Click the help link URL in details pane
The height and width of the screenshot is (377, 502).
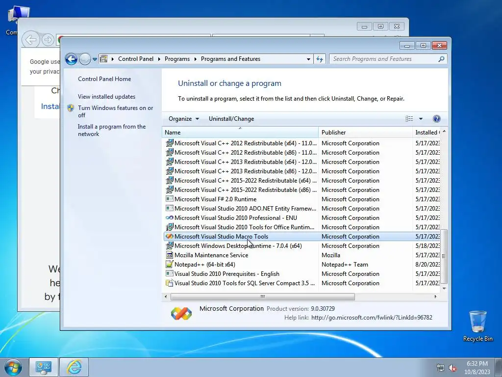tap(372, 318)
